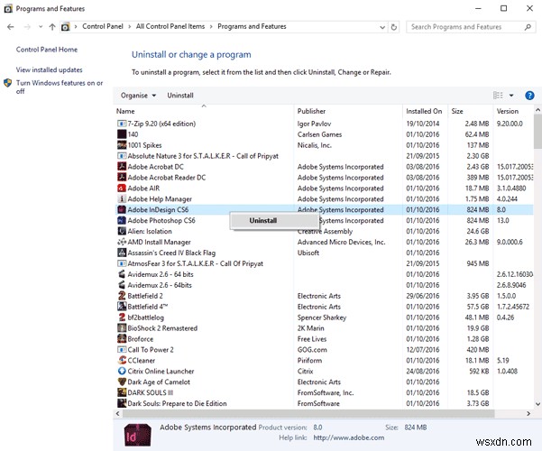Viewport: 542px width, 451px height.
Task: Click All Control Panel Items breadcrumb
Action: tap(170, 27)
